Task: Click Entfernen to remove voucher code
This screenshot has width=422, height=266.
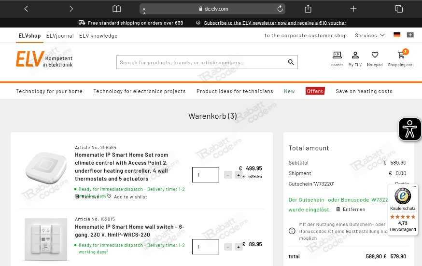Action: [x=351, y=209]
